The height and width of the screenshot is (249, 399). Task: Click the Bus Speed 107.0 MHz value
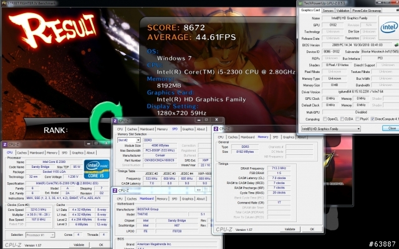click(x=38, y=220)
